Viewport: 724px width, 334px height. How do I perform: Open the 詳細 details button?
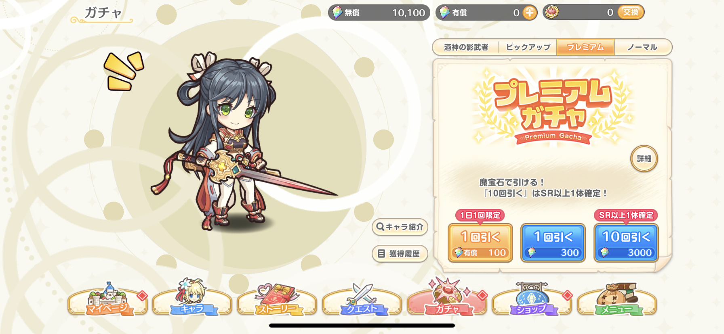pyautogui.click(x=644, y=159)
